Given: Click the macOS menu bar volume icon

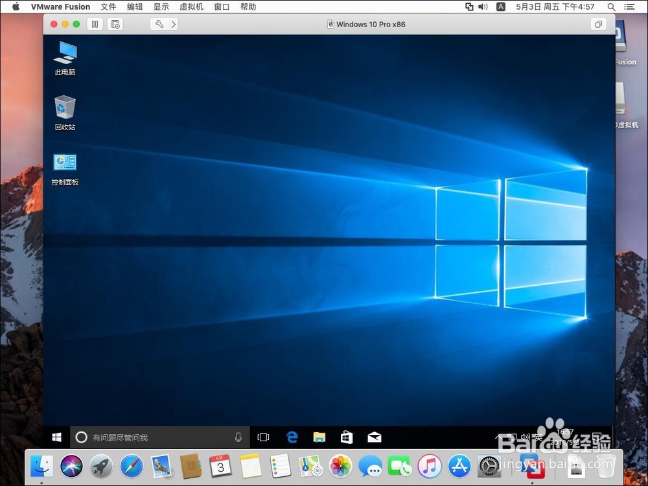Looking at the screenshot, I should (483, 6).
